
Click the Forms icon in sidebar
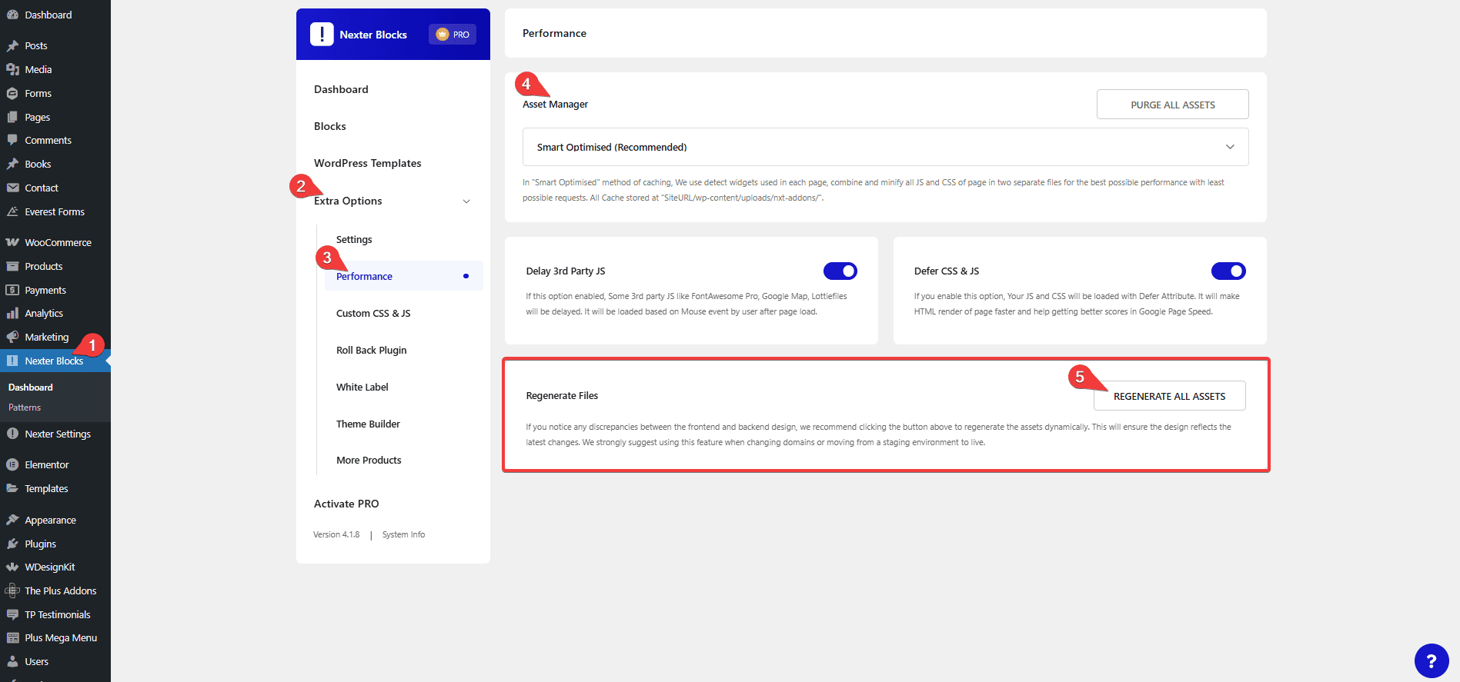click(12, 94)
